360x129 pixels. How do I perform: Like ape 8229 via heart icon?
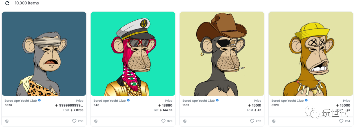(341, 121)
